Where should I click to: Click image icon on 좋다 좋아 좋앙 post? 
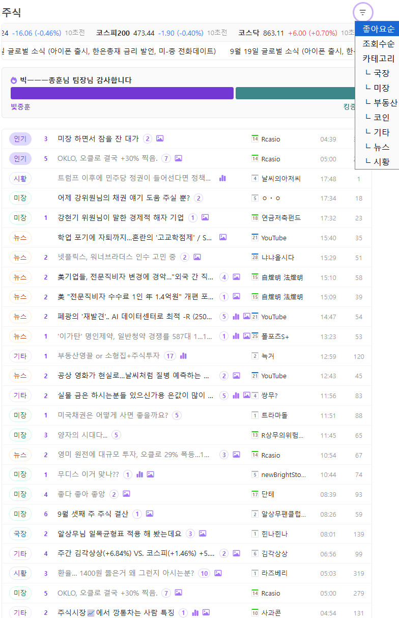coord(127,494)
